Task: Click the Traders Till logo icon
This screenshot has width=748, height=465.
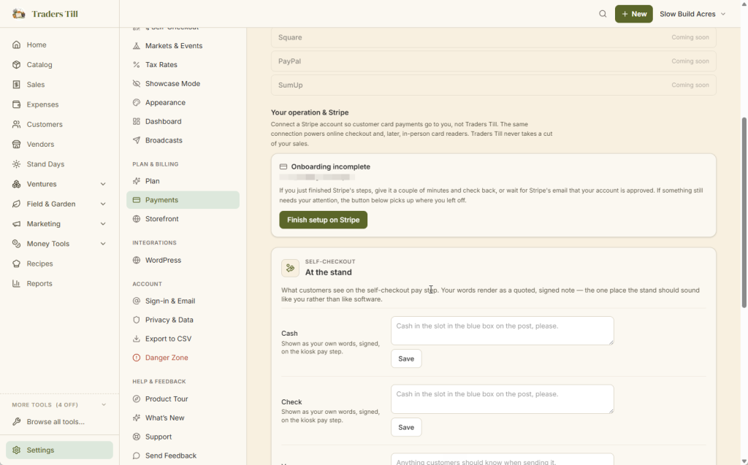Action: point(18,14)
